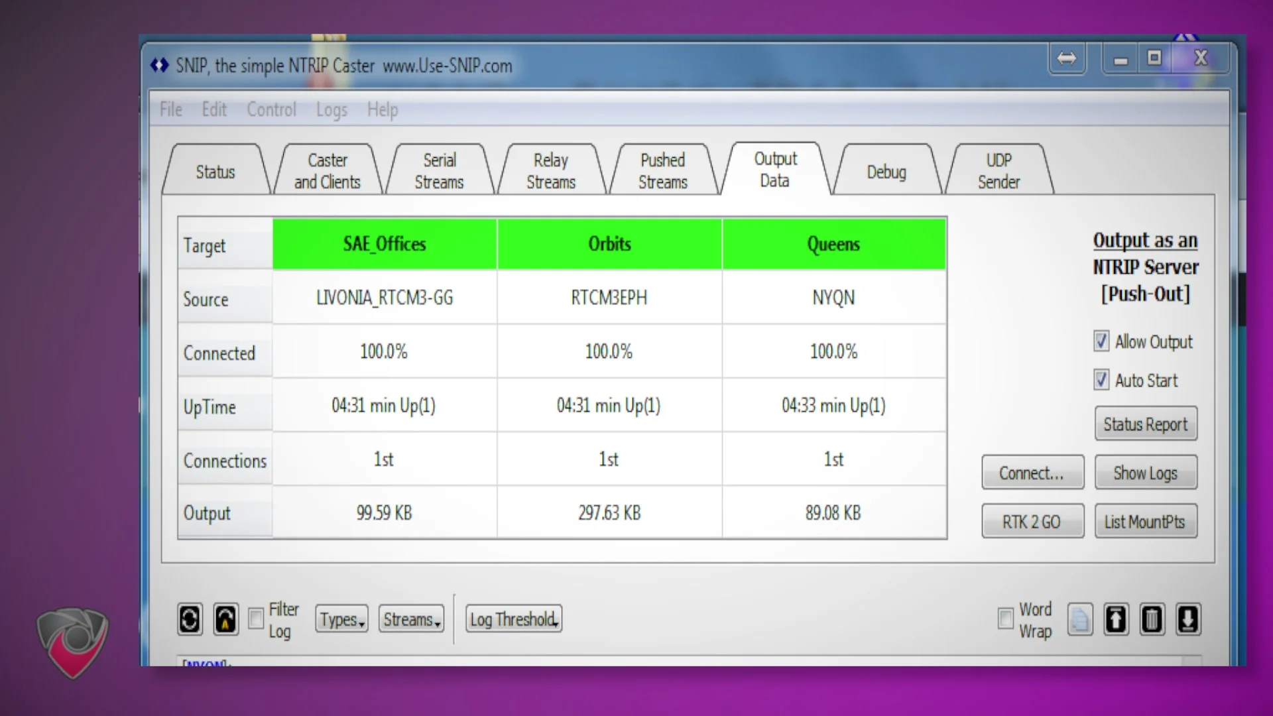The height and width of the screenshot is (716, 1273).
Task: Select the SAE_Offices target header
Action: coord(385,244)
